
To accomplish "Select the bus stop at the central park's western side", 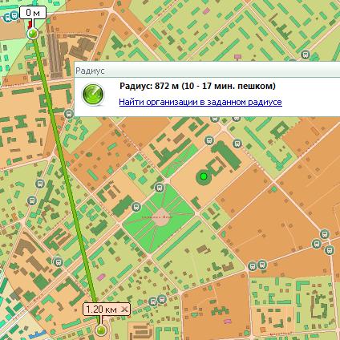I will pyautogui.click(x=136, y=207).
